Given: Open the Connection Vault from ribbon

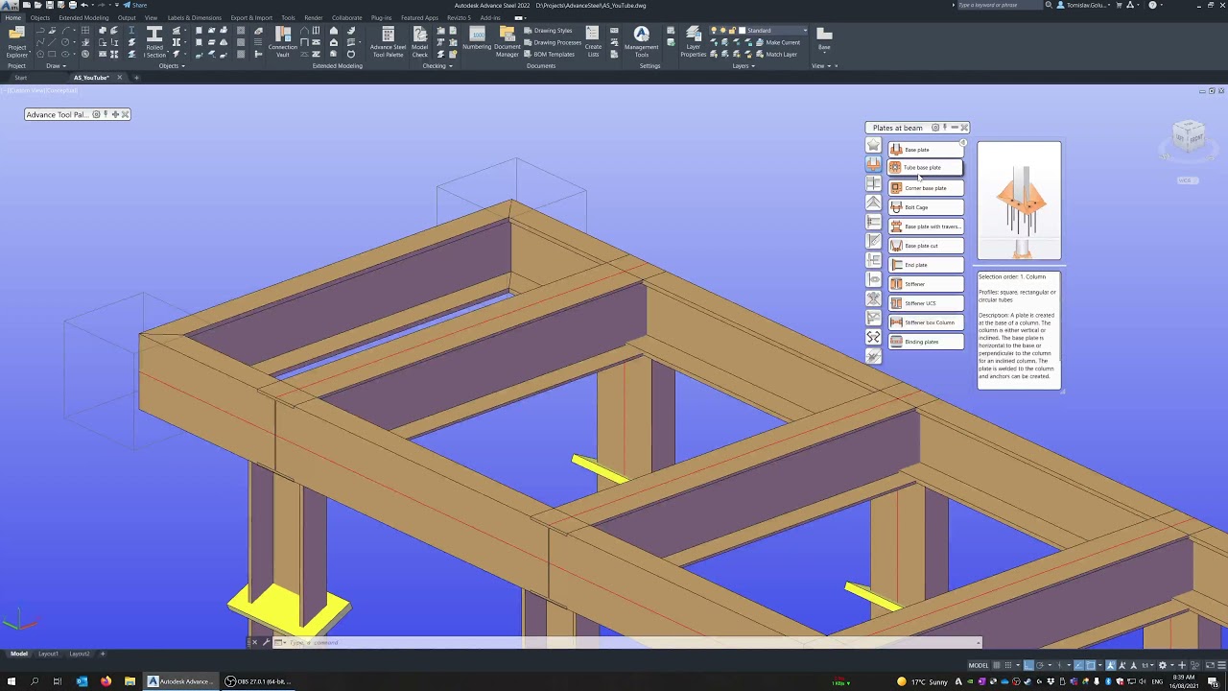Looking at the screenshot, I should pos(283,43).
